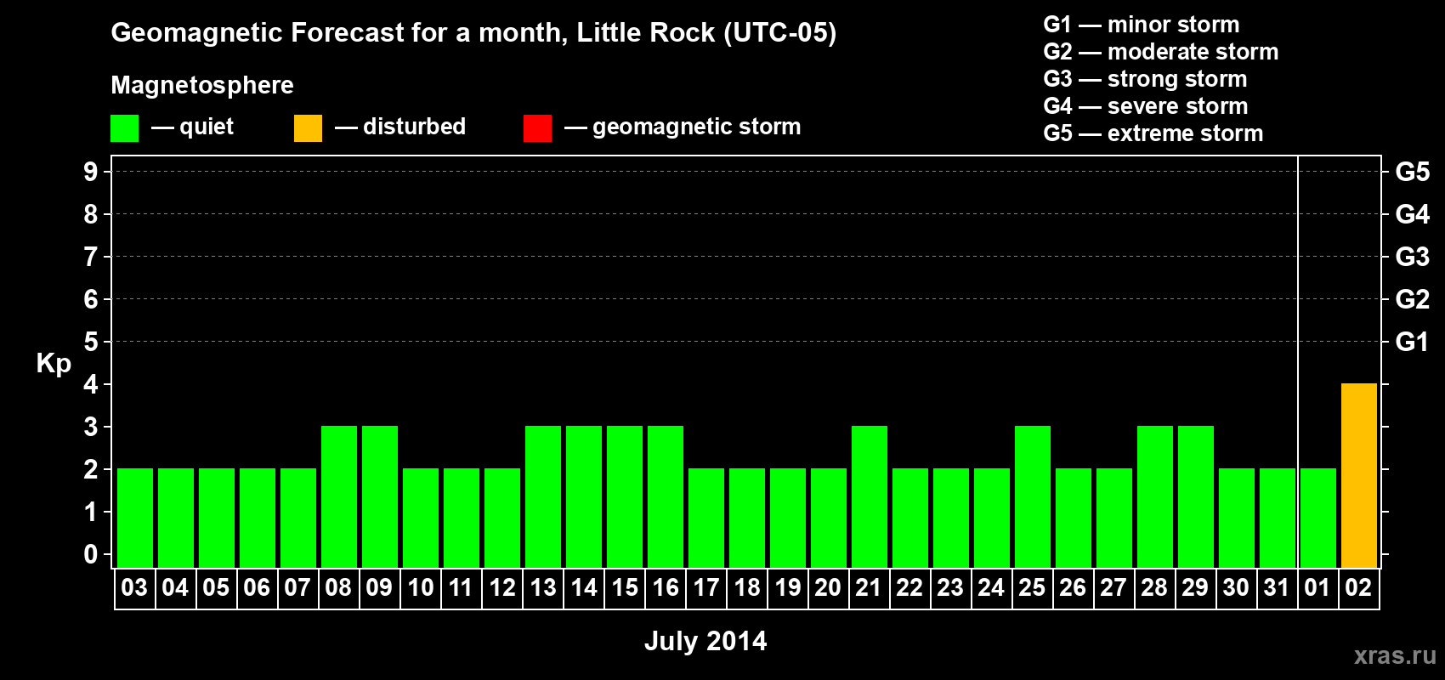The image size is (1445, 680).
Task: Click the 'quiet' legend label
Action: [207, 127]
